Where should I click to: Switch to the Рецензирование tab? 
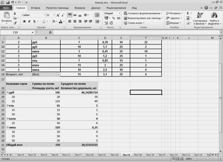coord(116,8)
